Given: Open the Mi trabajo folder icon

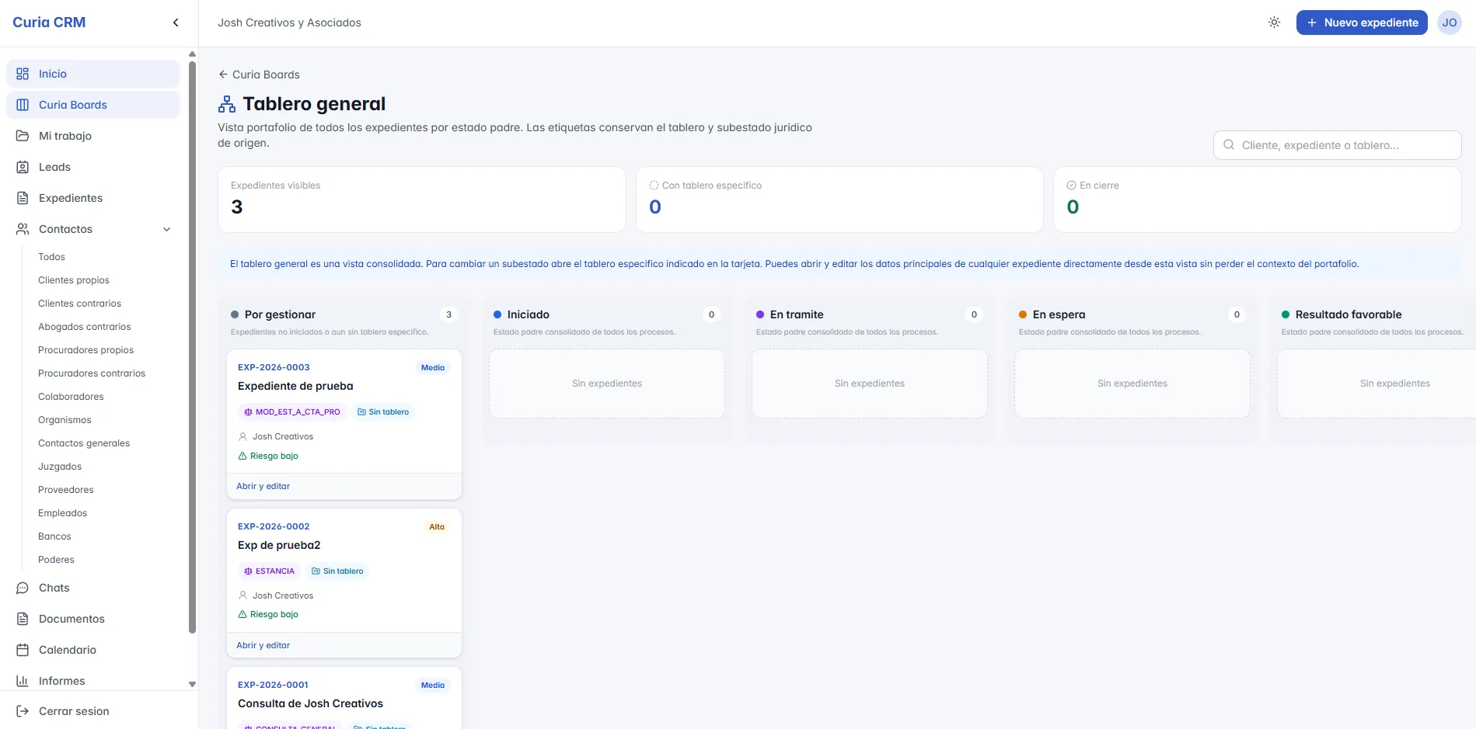Looking at the screenshot, I should 23,136.
